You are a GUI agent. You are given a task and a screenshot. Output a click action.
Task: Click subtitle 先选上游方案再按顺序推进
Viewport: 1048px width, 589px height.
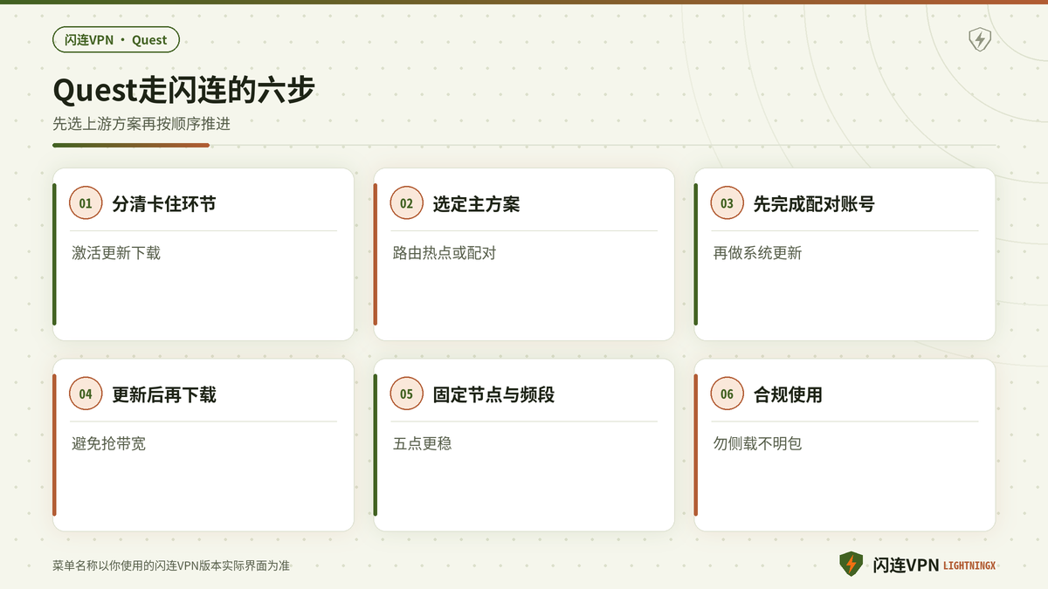click(141, 124)
